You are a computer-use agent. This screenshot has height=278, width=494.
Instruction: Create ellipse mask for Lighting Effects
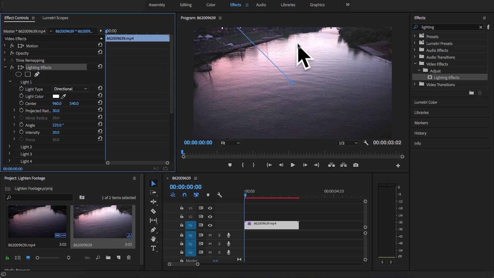pos(19,74)
